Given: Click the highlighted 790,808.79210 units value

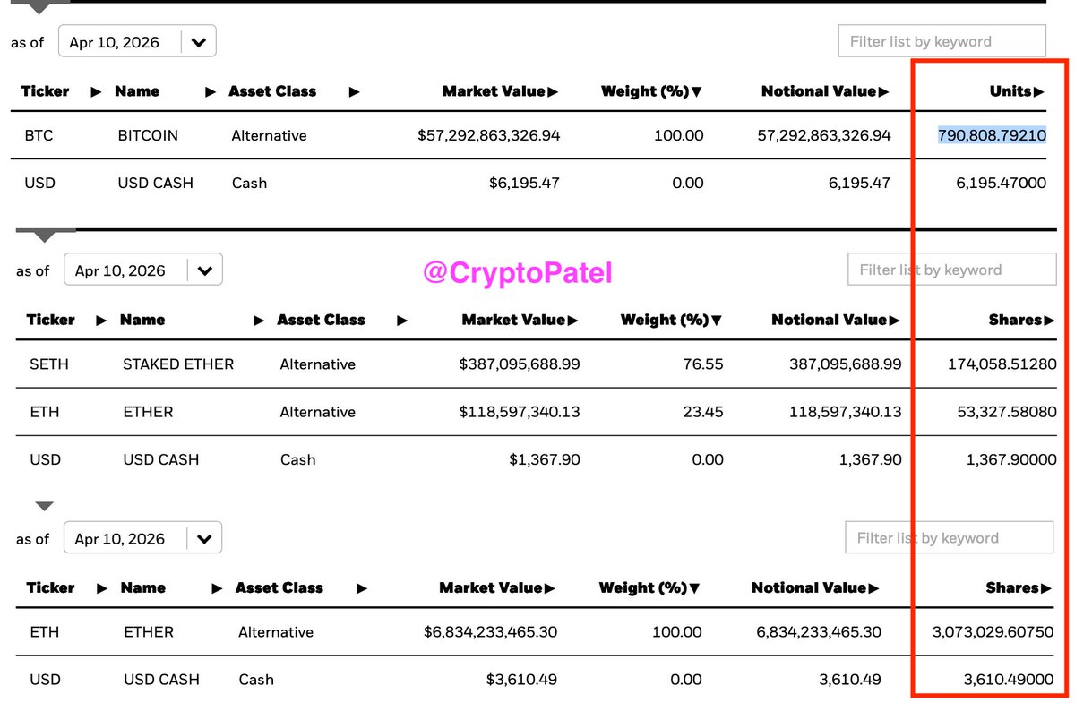Looking at the screenshot, I should click(993, 135).
